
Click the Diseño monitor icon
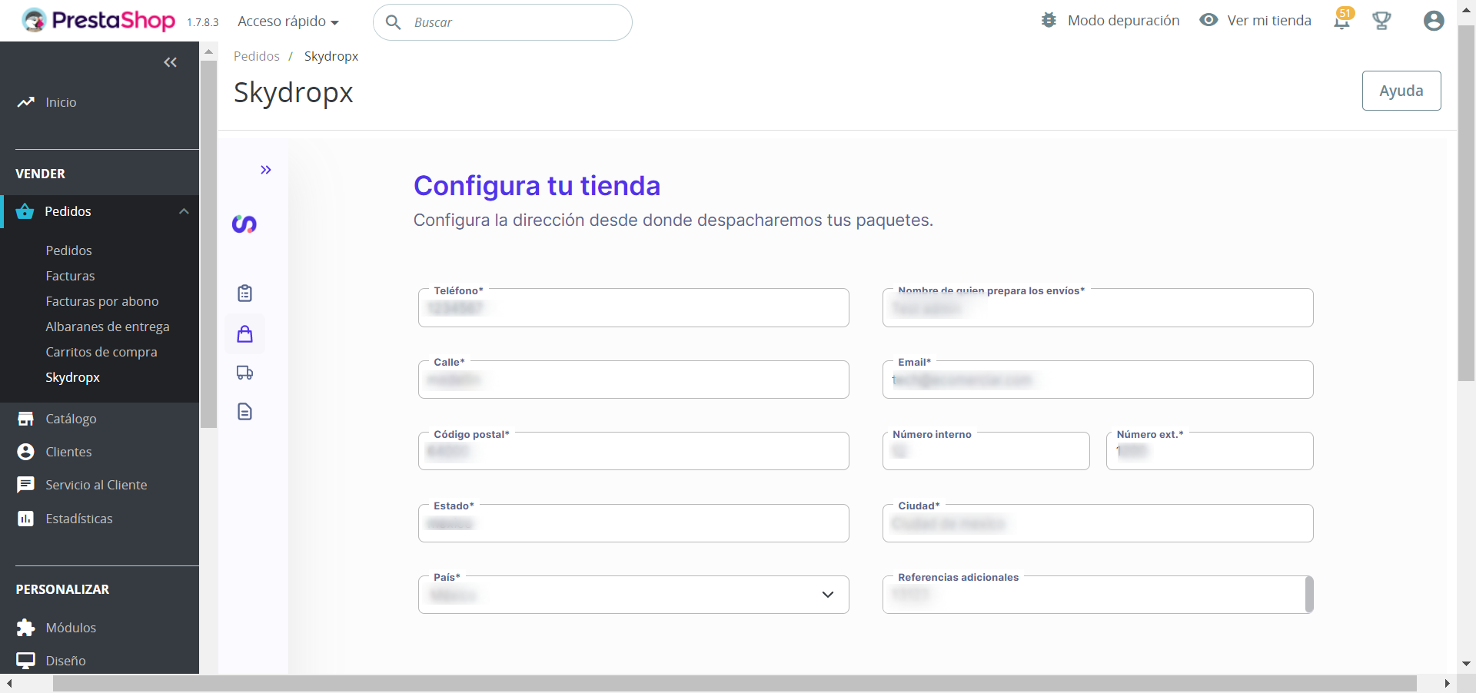pyautogui.click(x=25, y=661)
